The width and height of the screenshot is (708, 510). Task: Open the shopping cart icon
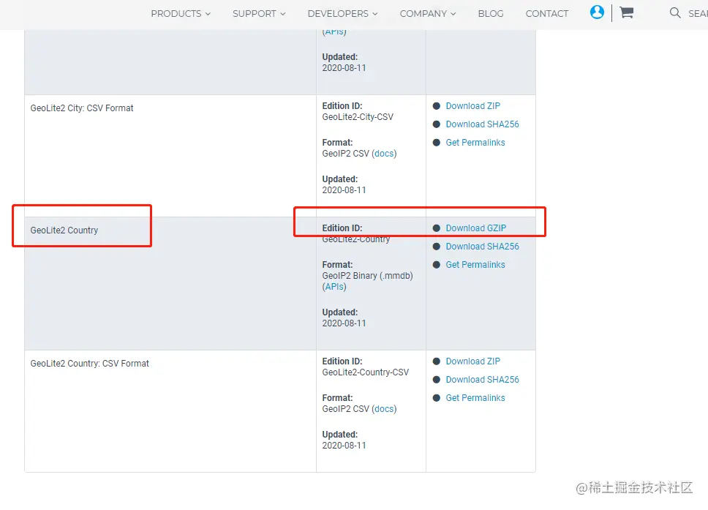[x=626, y=12]
